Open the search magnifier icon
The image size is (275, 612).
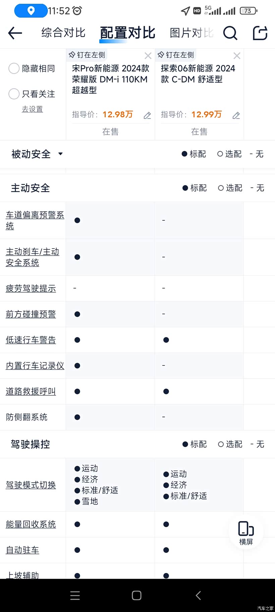click(x=230, y=33)
